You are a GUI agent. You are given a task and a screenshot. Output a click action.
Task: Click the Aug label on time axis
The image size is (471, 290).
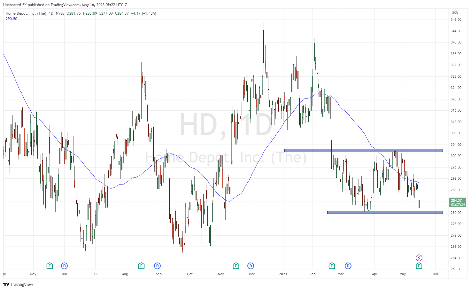125,274
